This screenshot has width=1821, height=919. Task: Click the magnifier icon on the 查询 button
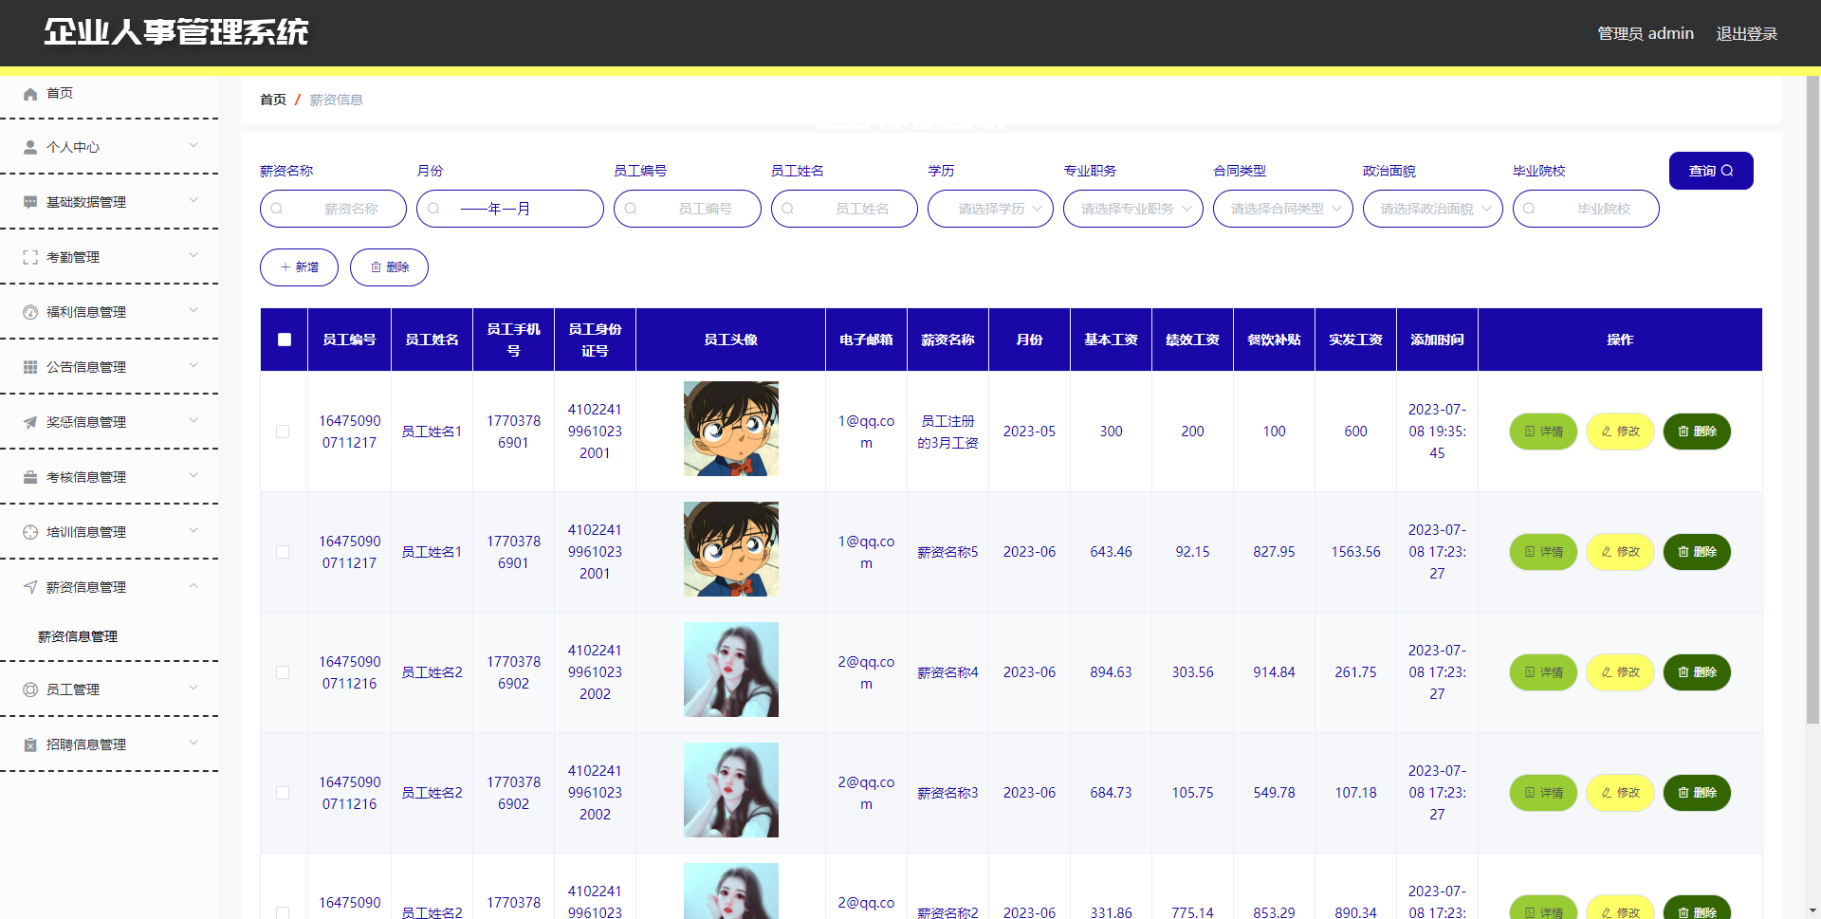pyautogui.click(x=1727, y=171)
